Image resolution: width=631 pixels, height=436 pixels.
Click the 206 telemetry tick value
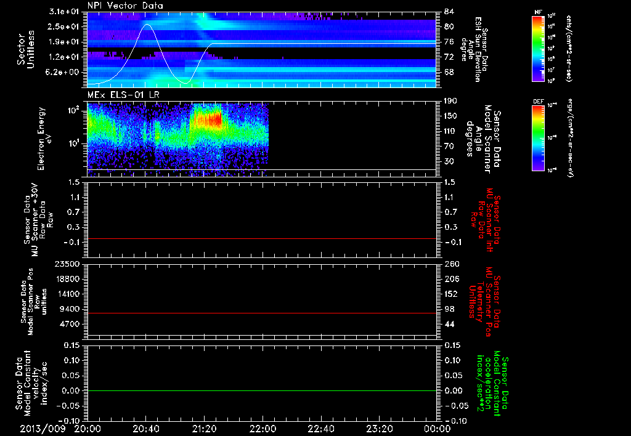click(452, 279)
